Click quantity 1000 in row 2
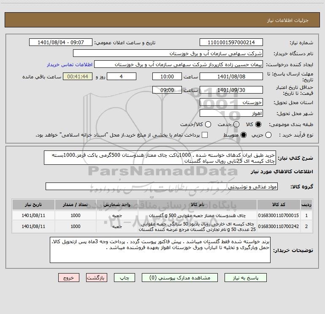The image size is (325, 314). pyautogui.click(x=76, y=226)
